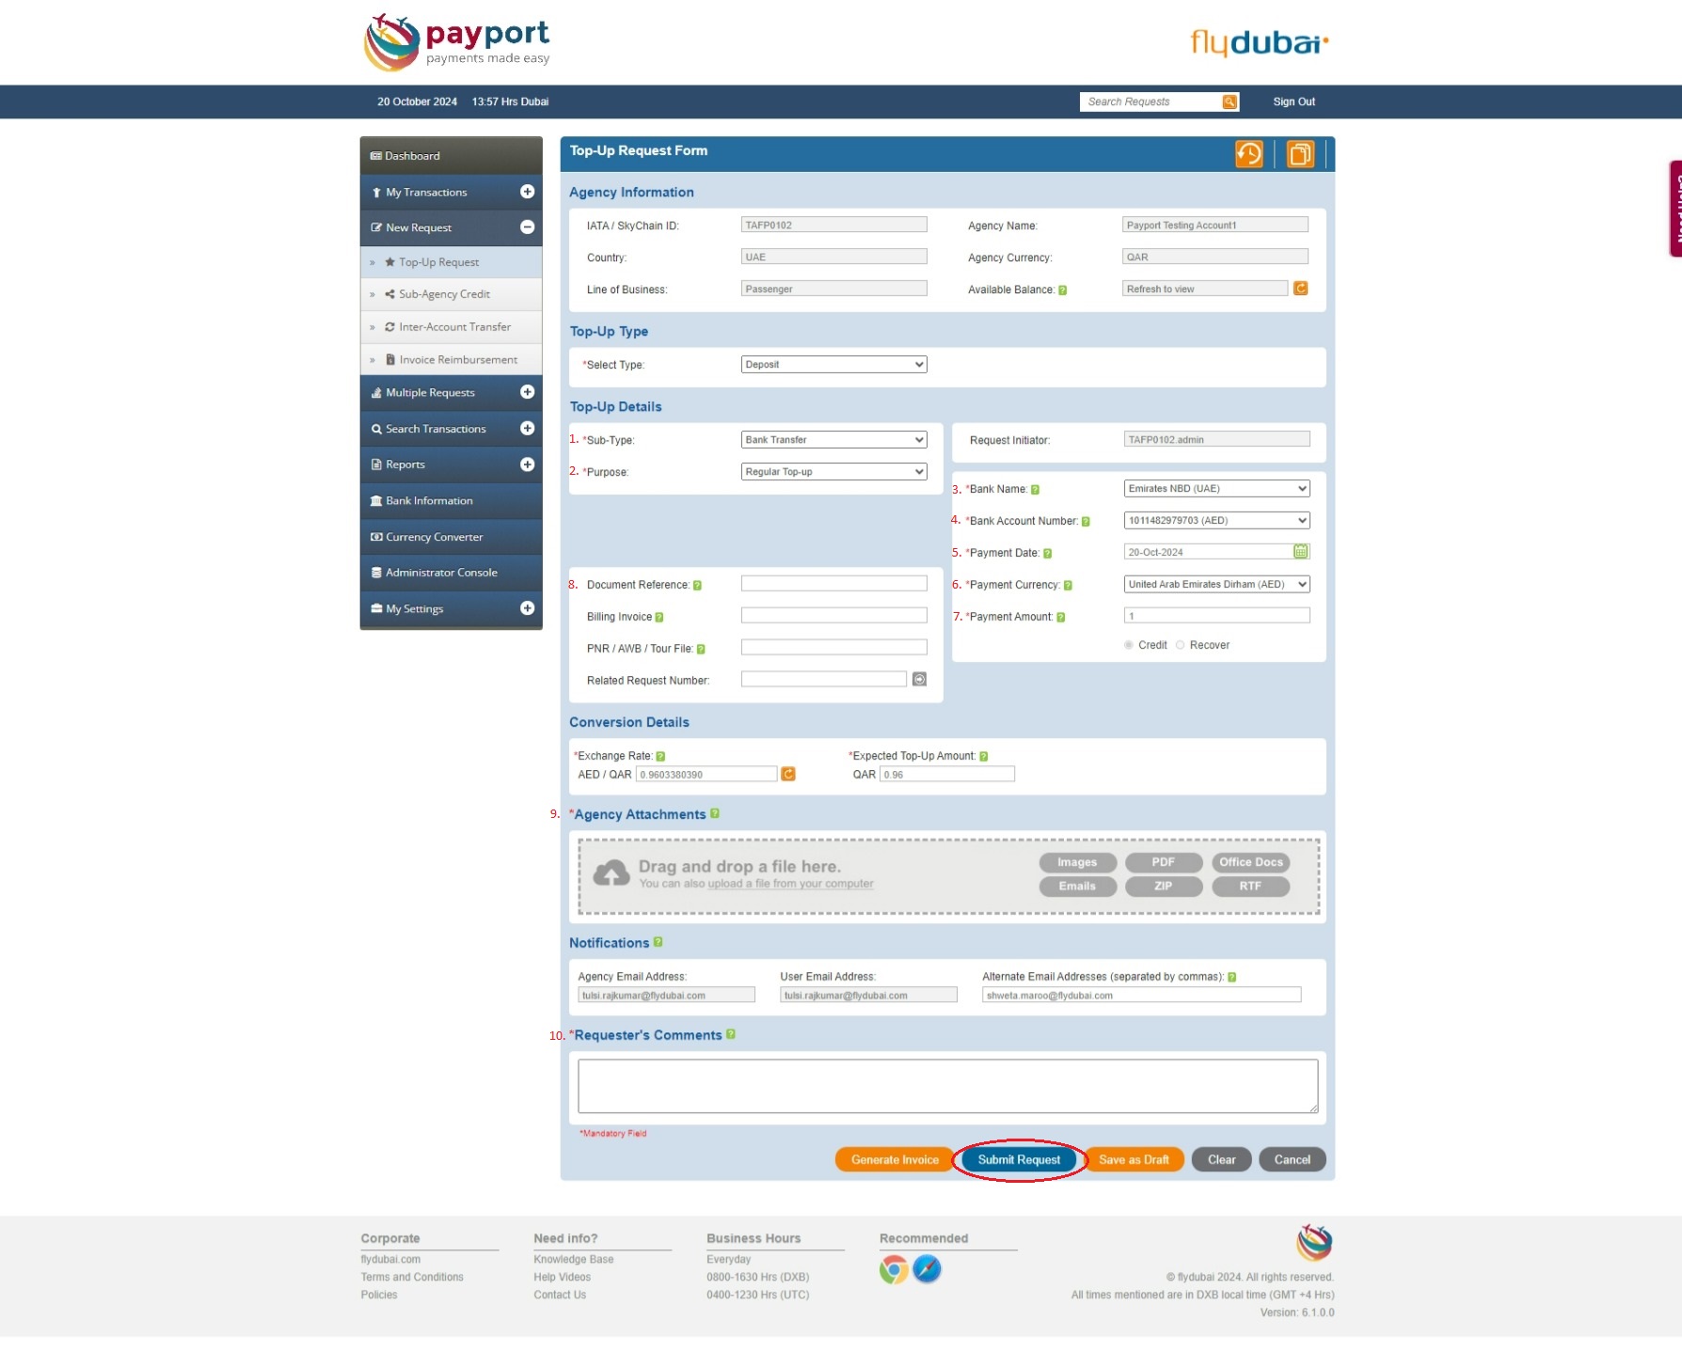Expand the Multiple Requests menu

(x=527, y=392)
